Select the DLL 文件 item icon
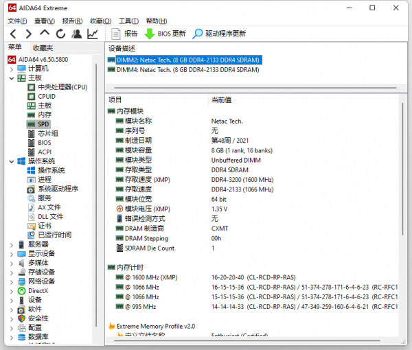The image size is (412, 350). pos(32,217)
